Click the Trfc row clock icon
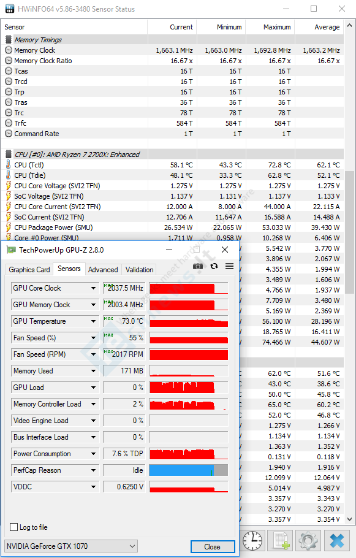356x558 pixels. [9, 123]
